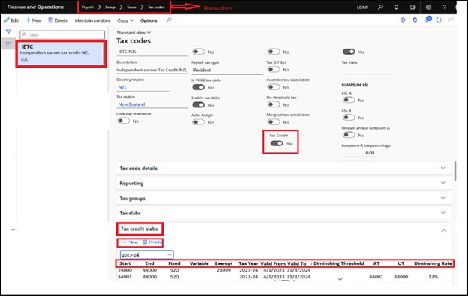The width and height of the screenshot is (468, 297).
Task: Toggle Marginal tax calculation switch
Action: coord(274,121)
